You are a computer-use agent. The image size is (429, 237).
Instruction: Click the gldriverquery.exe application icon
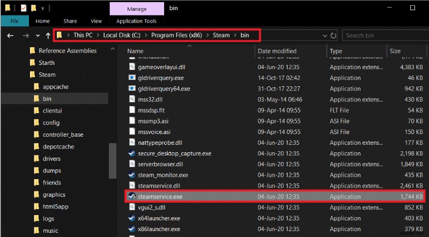pyautogui.click(x=132, y=77)
